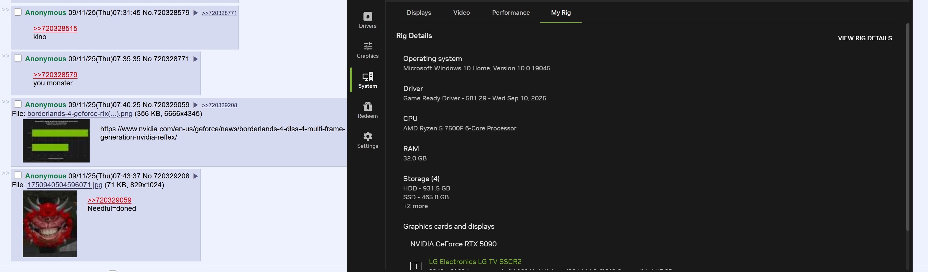Screen dimensions: 928x272
Task: Click 'Game Ready Driver - 581.29' text
Action: (445, 98)
